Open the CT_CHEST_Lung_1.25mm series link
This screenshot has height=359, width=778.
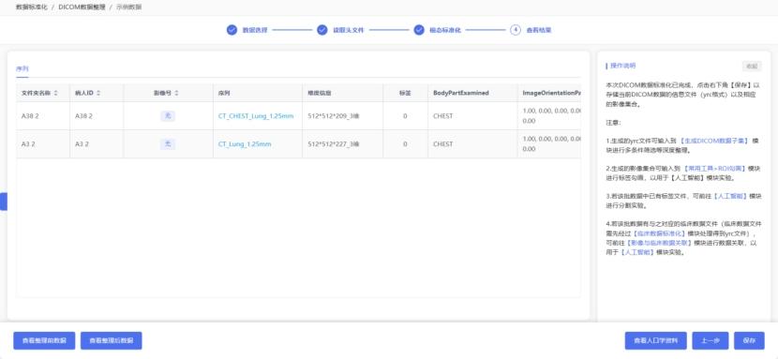(256, 116)
